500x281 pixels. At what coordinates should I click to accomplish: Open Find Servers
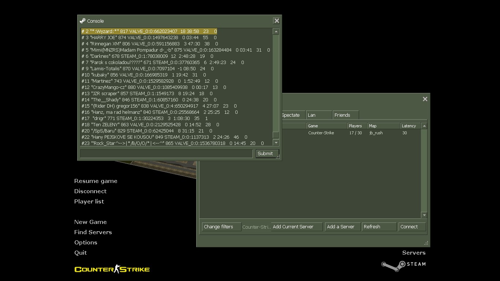(93, 232)
